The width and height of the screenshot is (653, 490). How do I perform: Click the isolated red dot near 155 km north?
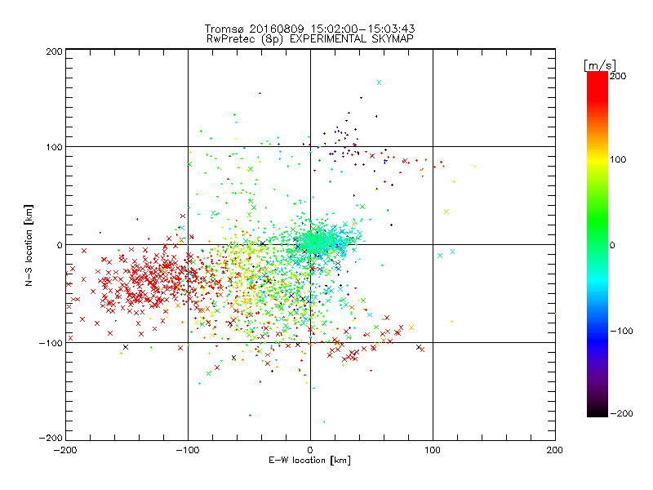click(x=260, y=93)
